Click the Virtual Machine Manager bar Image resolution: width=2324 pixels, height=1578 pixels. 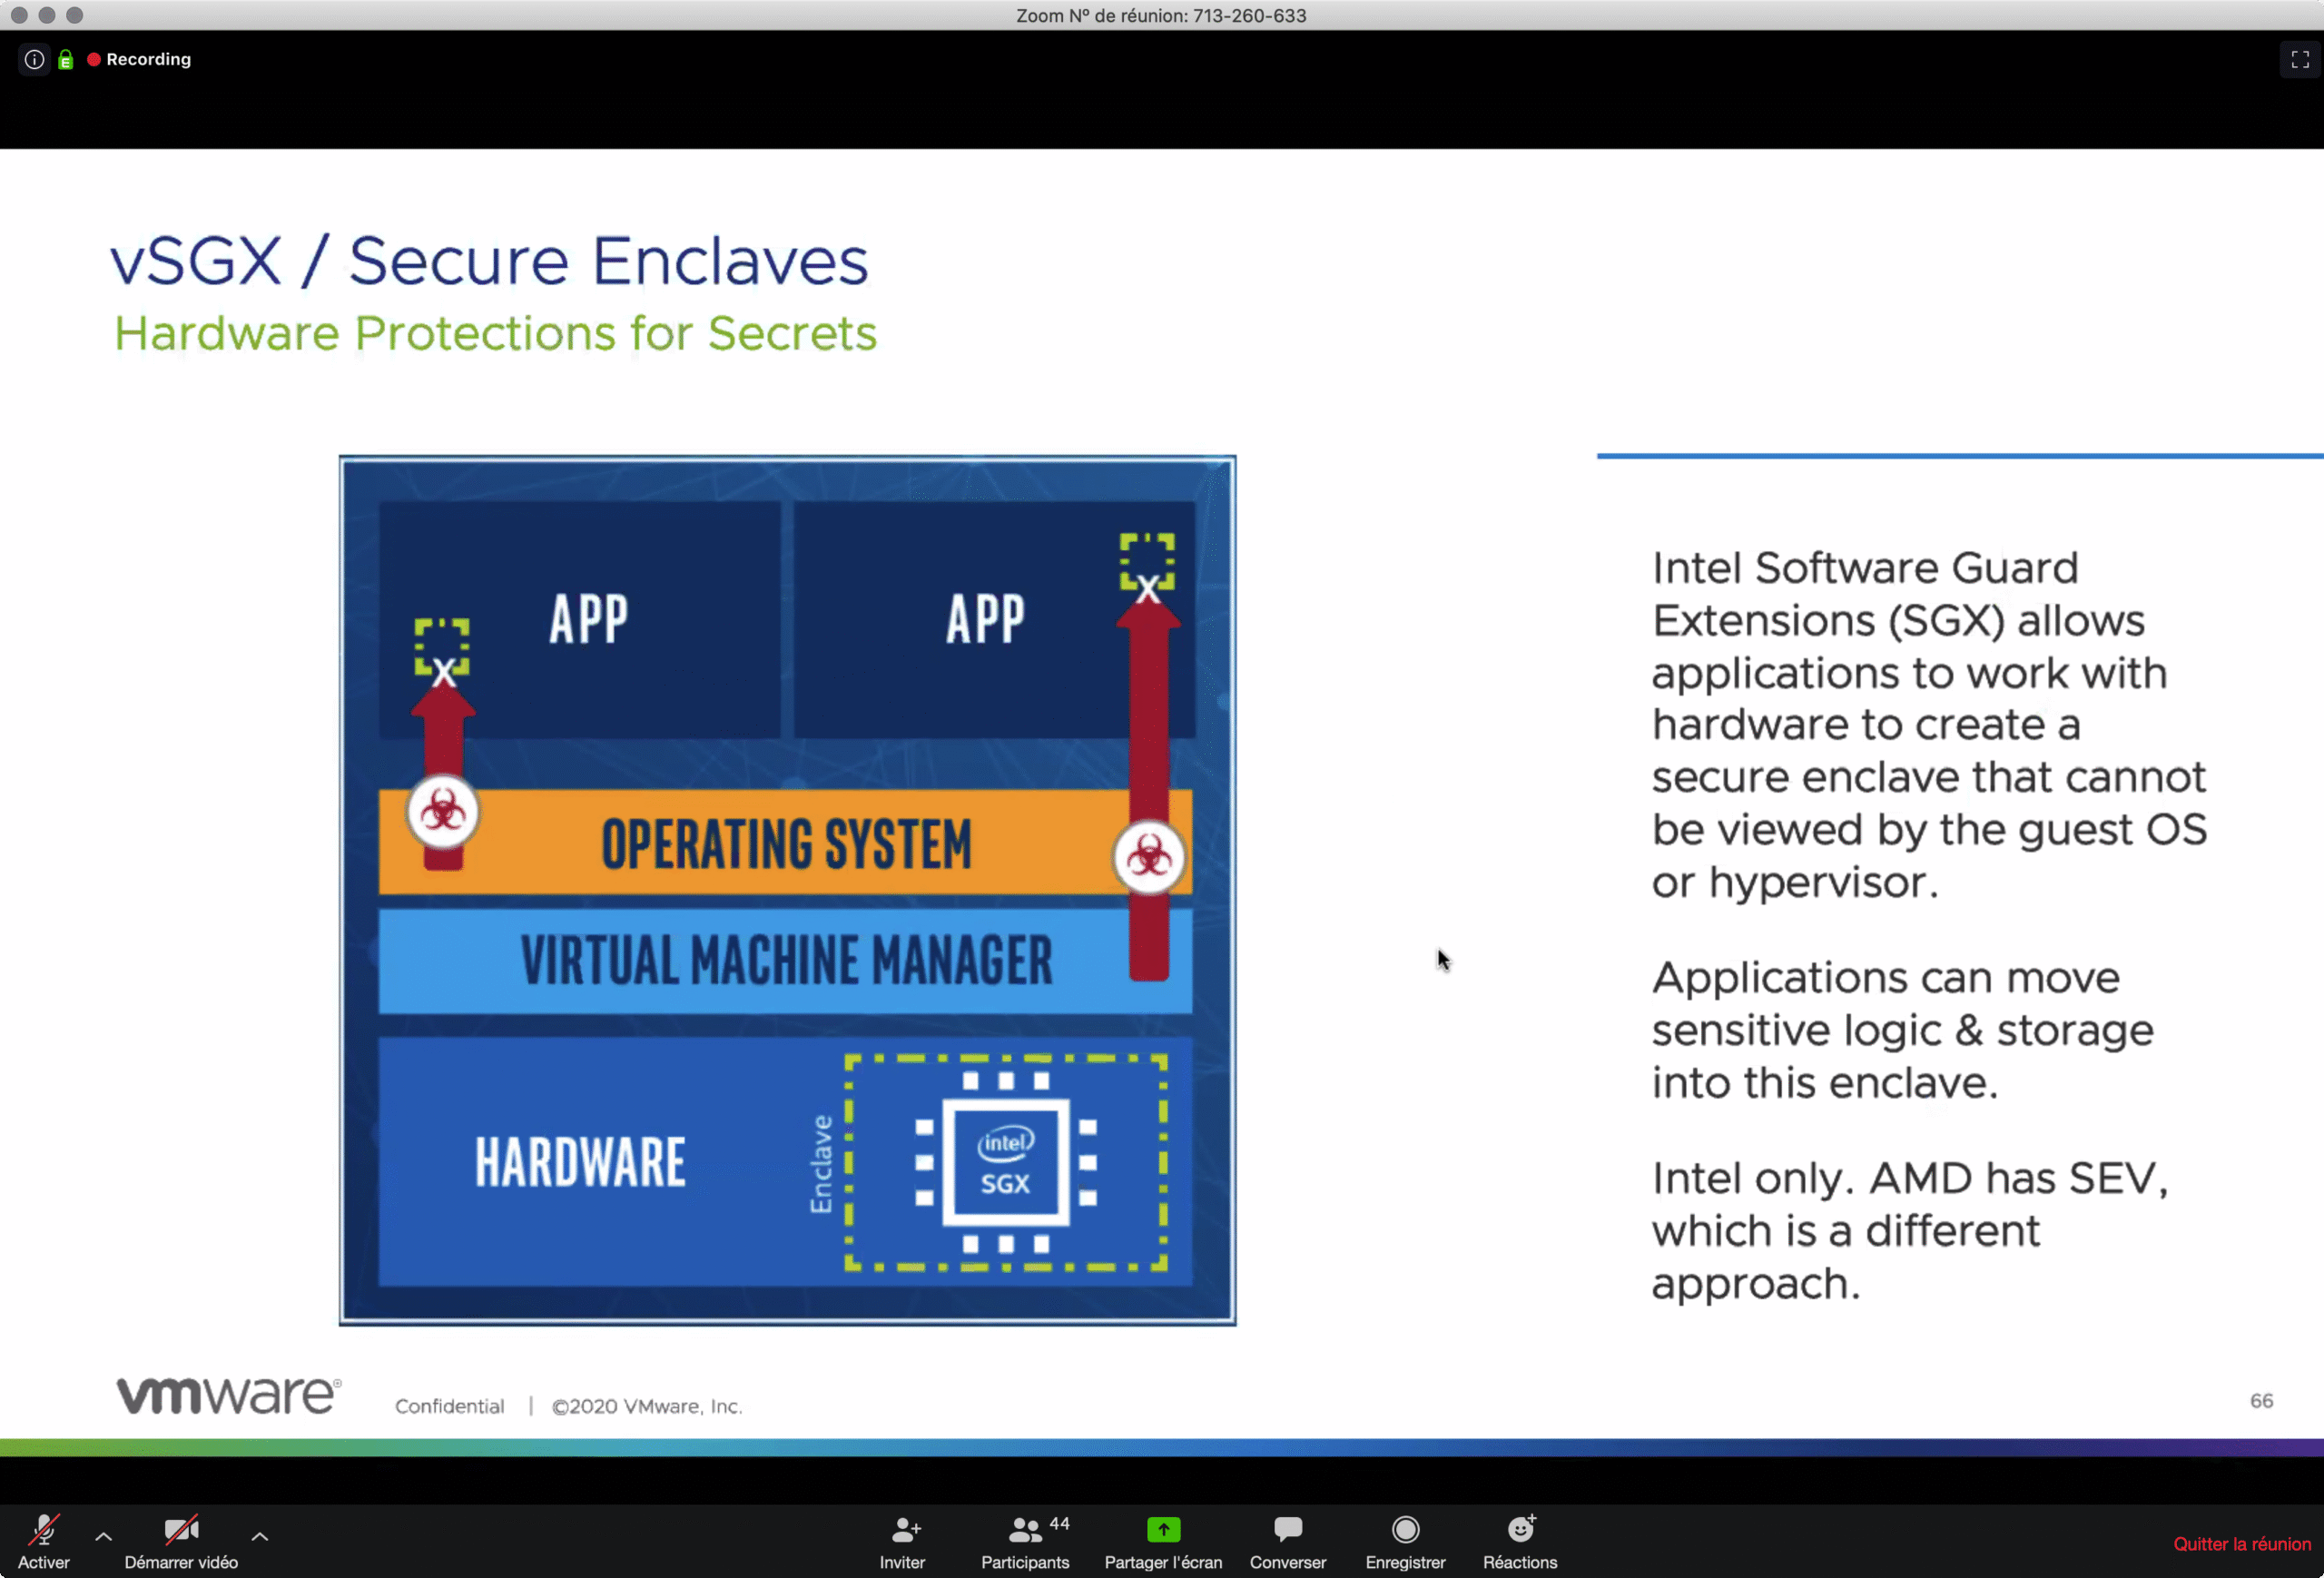[x=786, y=961]
